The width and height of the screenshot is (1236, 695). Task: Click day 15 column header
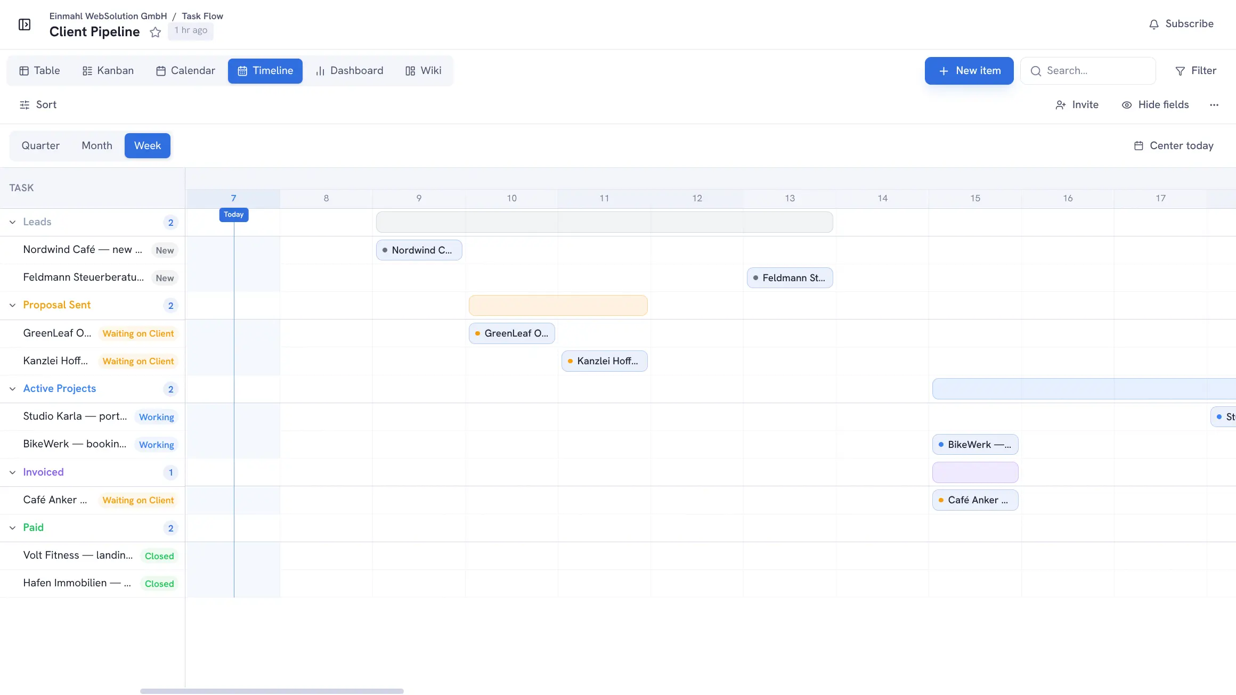[975, 199]
